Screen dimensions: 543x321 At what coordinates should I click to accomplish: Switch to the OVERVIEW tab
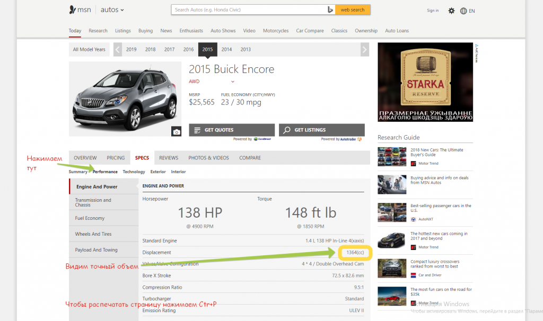coord(85,158)
